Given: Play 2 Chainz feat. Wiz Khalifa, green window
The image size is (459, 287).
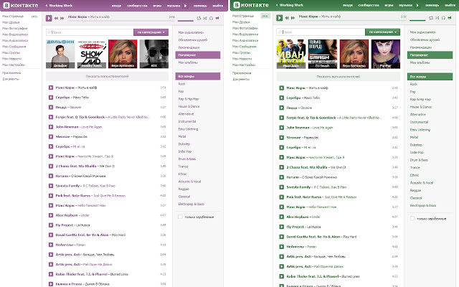Looking at the screenshot, I should coord(281,167).
